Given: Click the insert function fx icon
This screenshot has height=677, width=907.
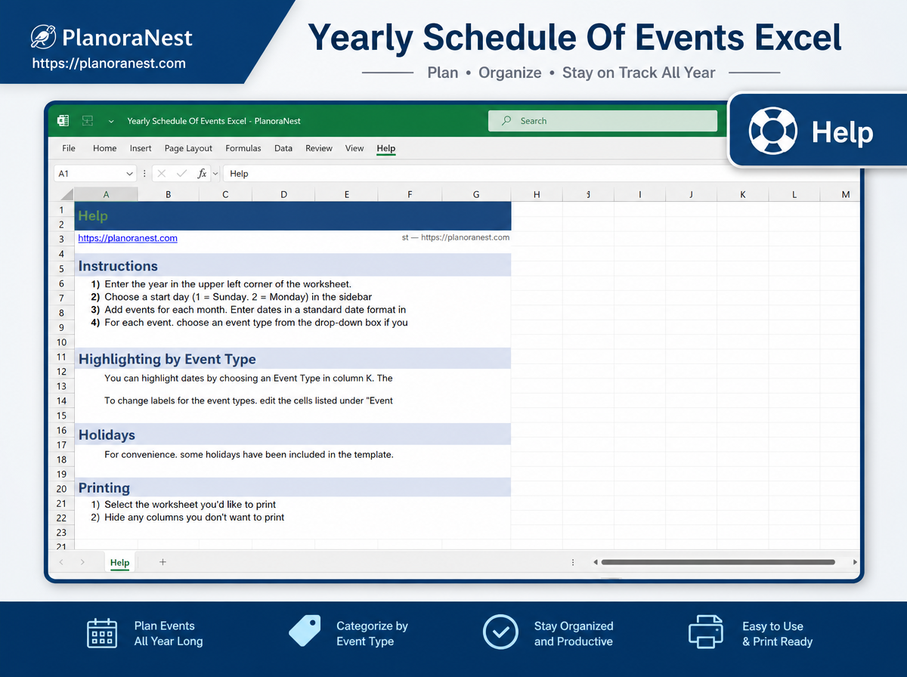Looking at the screenshot, I should [x=202, y=174].
